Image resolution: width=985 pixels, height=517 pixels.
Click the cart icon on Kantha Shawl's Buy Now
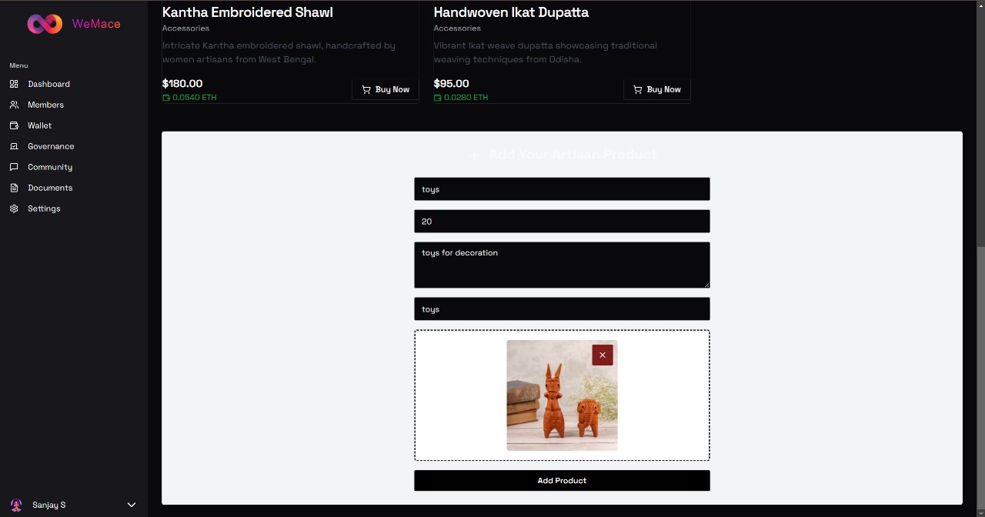point(366,89)
